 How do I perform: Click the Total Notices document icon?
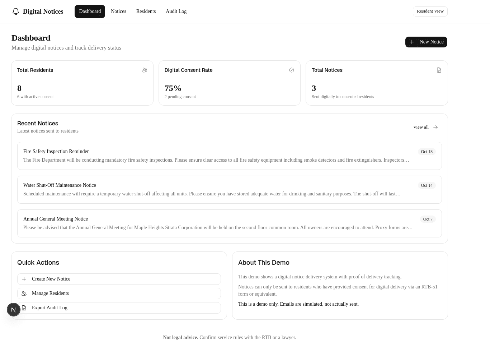(439, 70)
